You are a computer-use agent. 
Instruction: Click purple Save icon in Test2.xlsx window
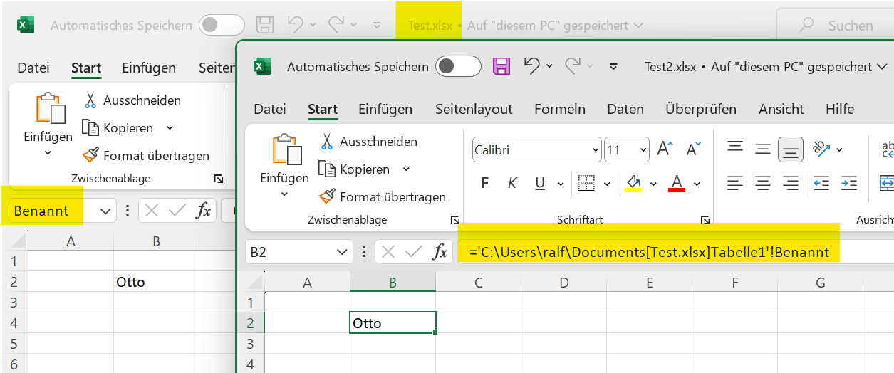[x=501, y=67]
